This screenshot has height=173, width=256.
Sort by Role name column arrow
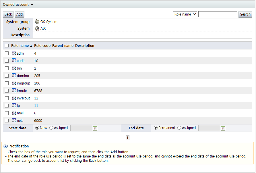coord(31,46)
